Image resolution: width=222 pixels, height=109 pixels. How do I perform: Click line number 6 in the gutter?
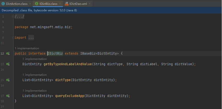(x=3, y=27)
